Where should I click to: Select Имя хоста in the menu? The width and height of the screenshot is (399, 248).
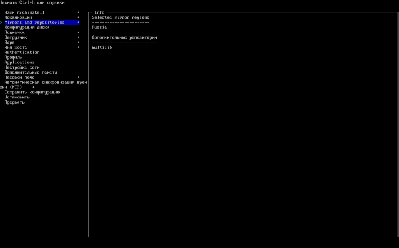(16, 47)
